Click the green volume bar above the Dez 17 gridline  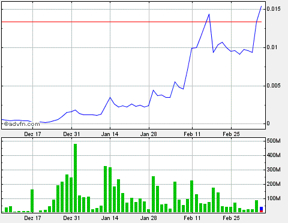tap(32, 201)
